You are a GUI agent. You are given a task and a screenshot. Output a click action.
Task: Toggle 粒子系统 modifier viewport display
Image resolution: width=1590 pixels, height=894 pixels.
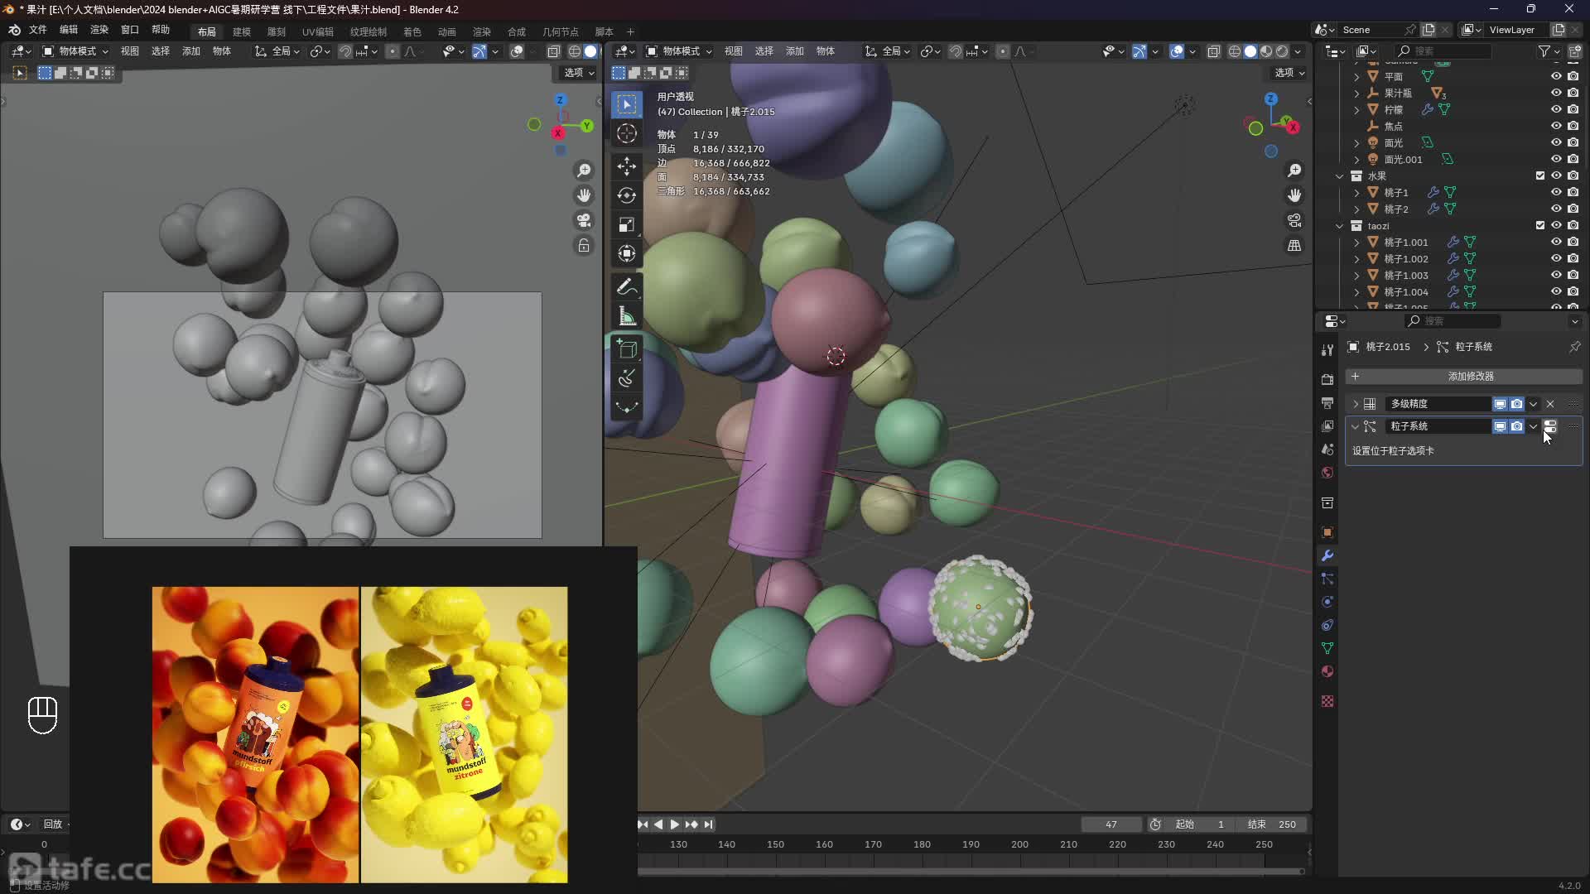click(1500, 426)
